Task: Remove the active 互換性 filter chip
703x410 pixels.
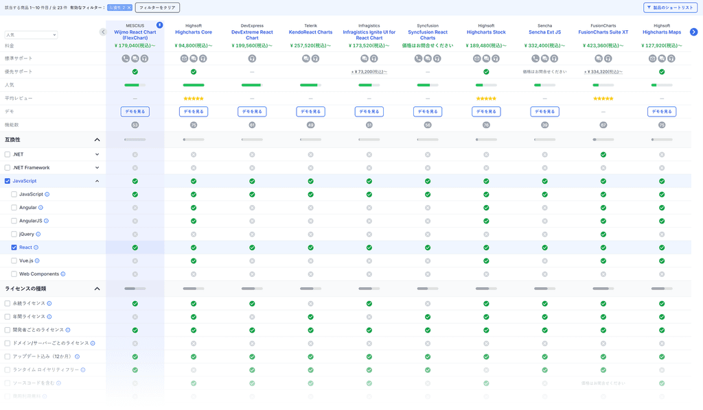Action: pyautogui.click(x=129, y=8)
